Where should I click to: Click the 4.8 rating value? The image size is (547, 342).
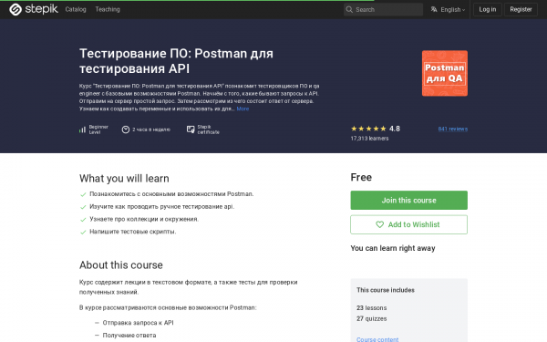395,129
